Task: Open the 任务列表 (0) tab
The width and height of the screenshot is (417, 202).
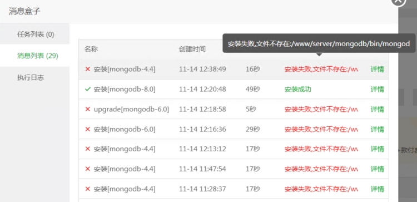Action: pyautogui.click(x=36, y=35)
